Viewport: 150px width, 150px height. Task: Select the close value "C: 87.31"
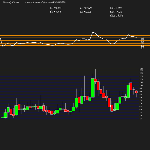click(x=55, y=12)
